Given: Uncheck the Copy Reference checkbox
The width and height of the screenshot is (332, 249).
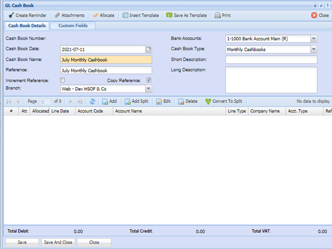Looking at the screenshot, I should (149, 80).
